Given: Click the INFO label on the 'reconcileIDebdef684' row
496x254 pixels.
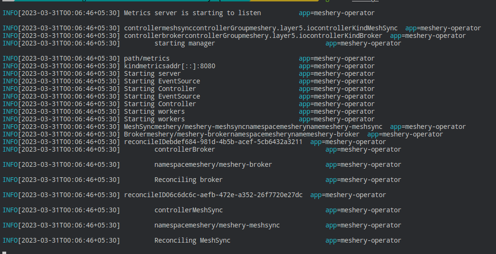Looking at the screenshot, I should click(10, 142).
